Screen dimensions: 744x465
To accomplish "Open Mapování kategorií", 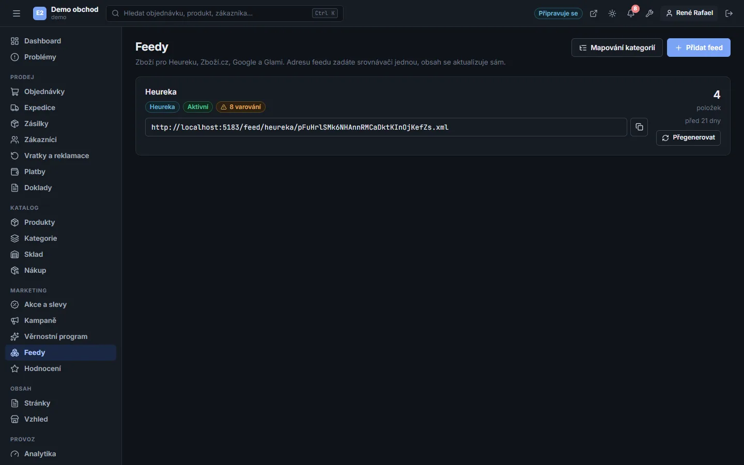I will pyautogui.click(x=617, y=48).
